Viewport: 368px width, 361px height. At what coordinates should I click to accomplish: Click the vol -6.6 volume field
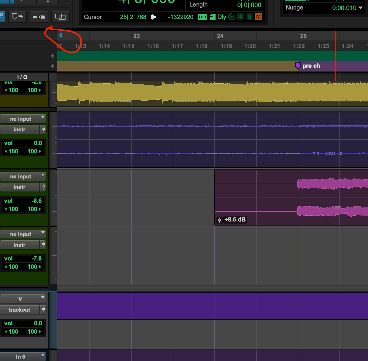pos(23,201)
